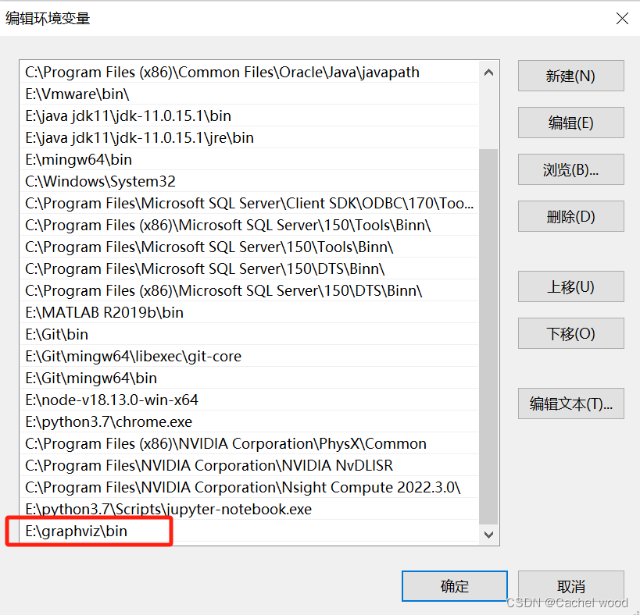Close the 编辑环境变量 dialog with X

(622, 18)
